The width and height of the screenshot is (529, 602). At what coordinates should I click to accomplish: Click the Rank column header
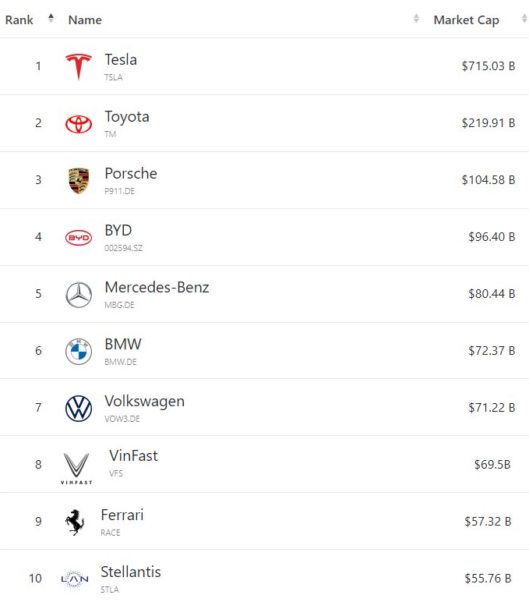point(19,20)
